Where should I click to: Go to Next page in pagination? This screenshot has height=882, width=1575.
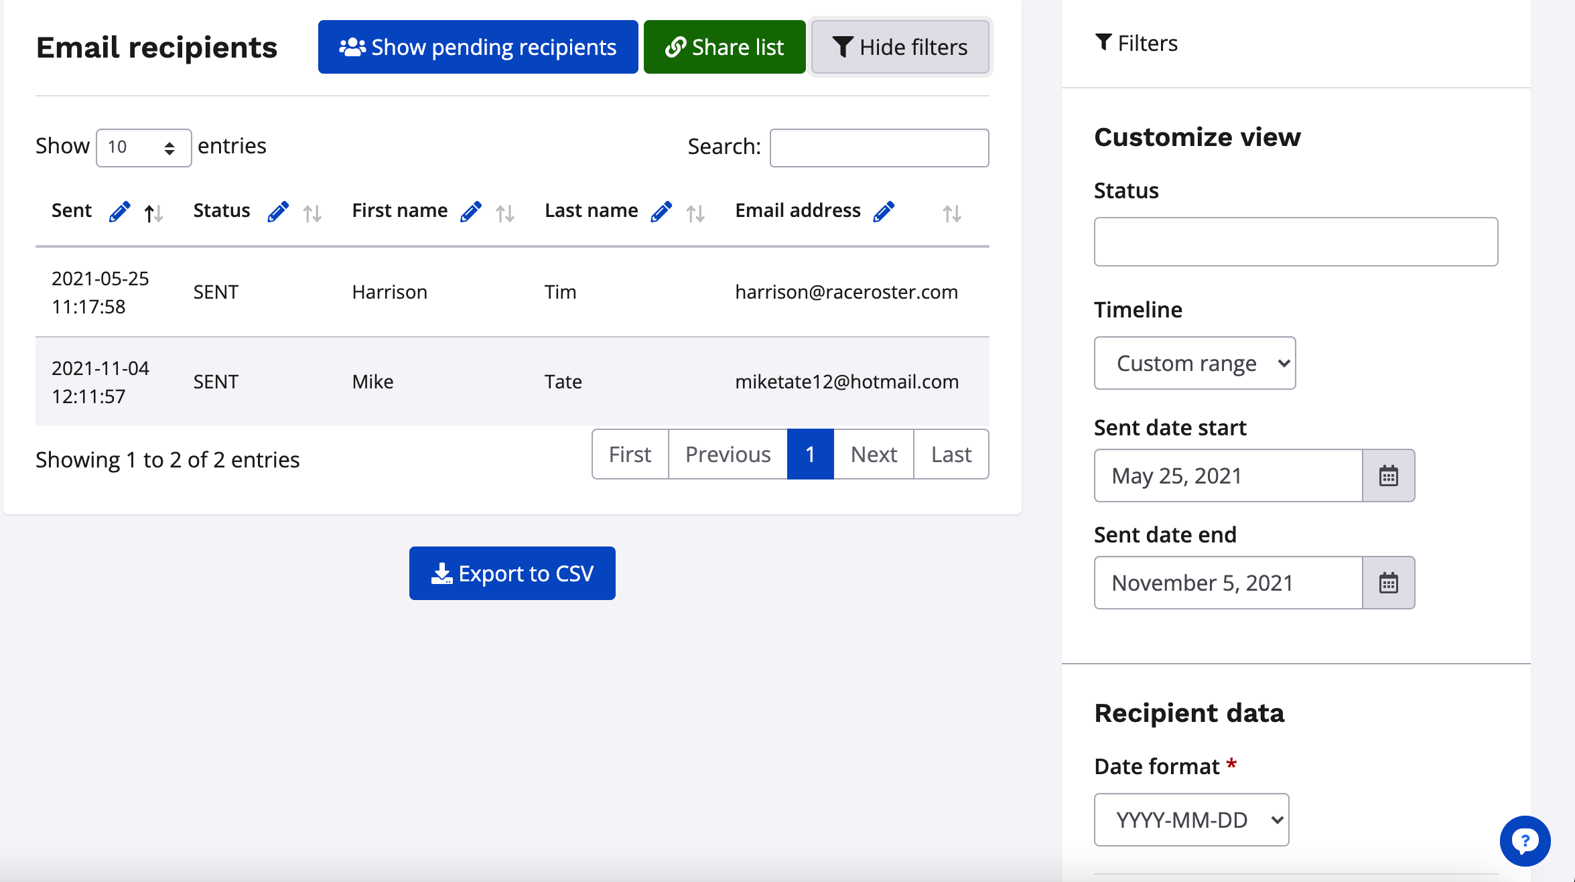[874, 454]
